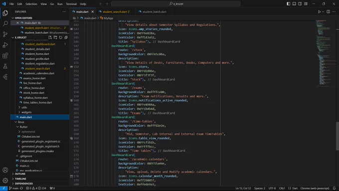Screen dimensions: 339x191
Task: Split the editor to the right
Action: [328, 11]
